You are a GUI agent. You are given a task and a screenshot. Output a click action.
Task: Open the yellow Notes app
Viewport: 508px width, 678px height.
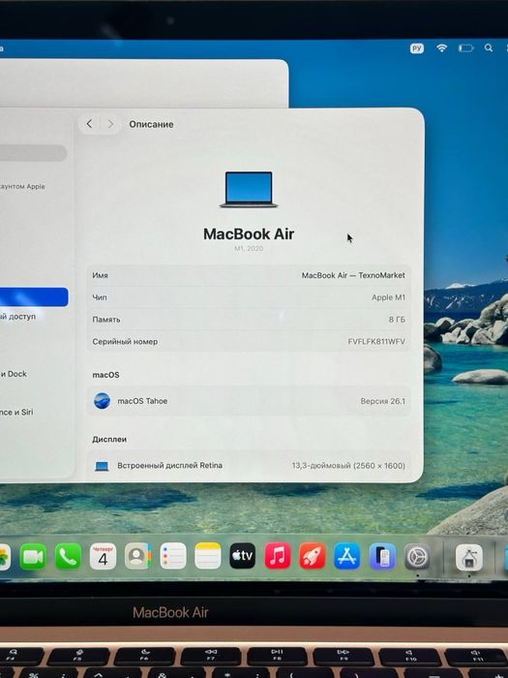[x=208, y=556]
